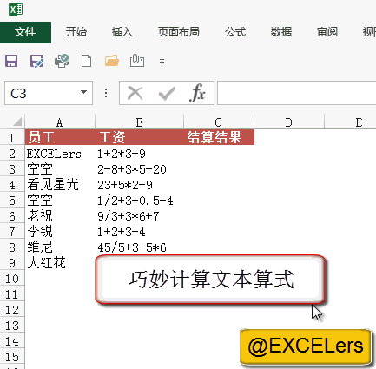This screenshot has width=376, height=369.
Task: Open the 文件 tab
Action: (x=25, y=32)
